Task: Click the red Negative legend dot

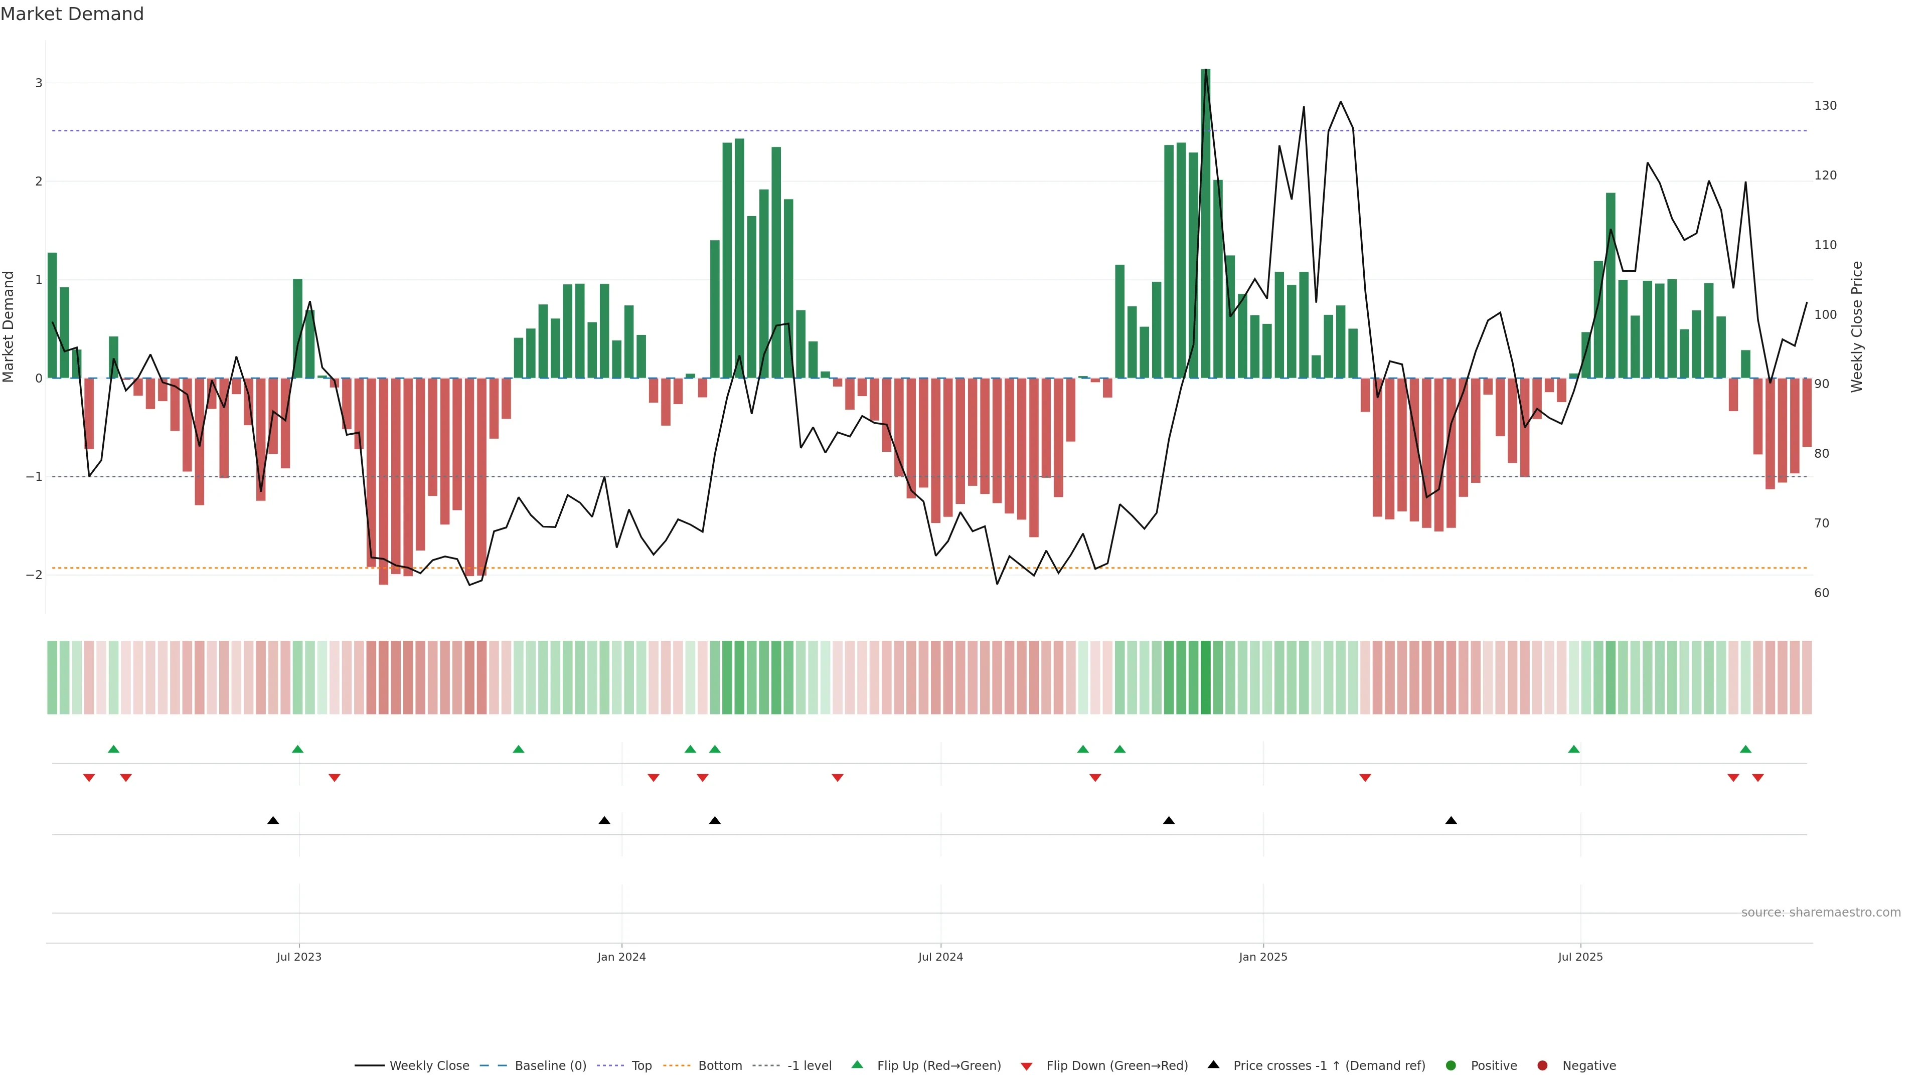Action: [1542, 1065]
